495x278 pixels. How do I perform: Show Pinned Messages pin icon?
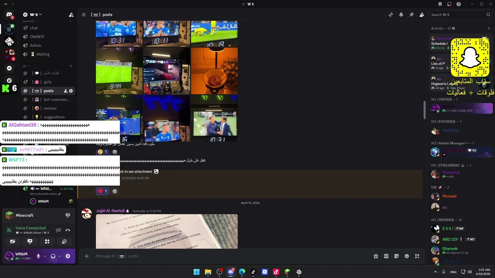pos(411,15)
